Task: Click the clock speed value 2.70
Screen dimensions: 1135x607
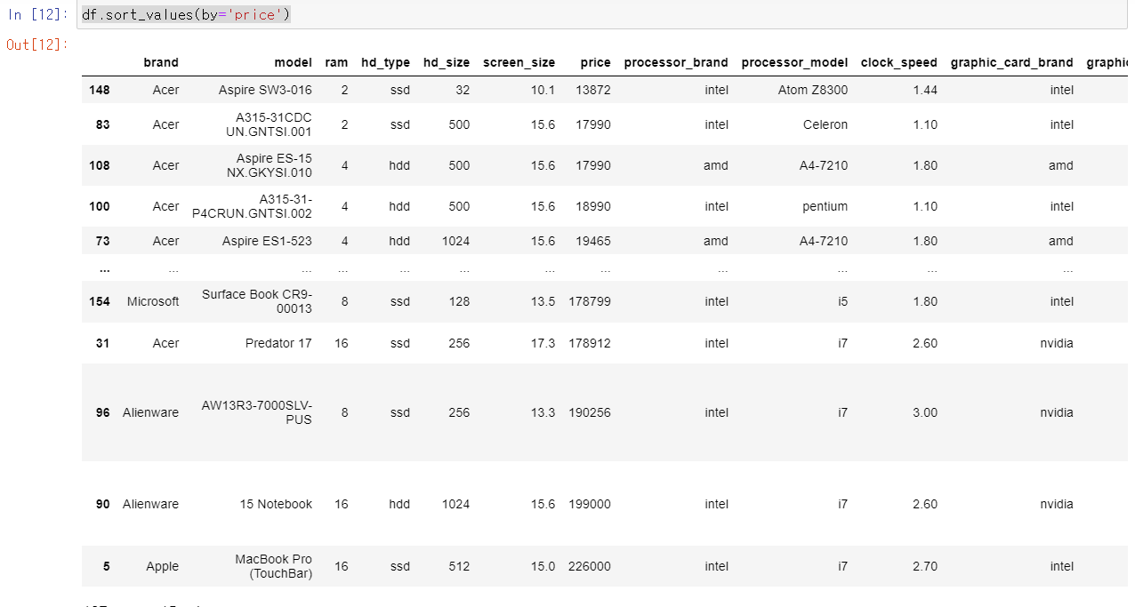Action: [925, 566]
